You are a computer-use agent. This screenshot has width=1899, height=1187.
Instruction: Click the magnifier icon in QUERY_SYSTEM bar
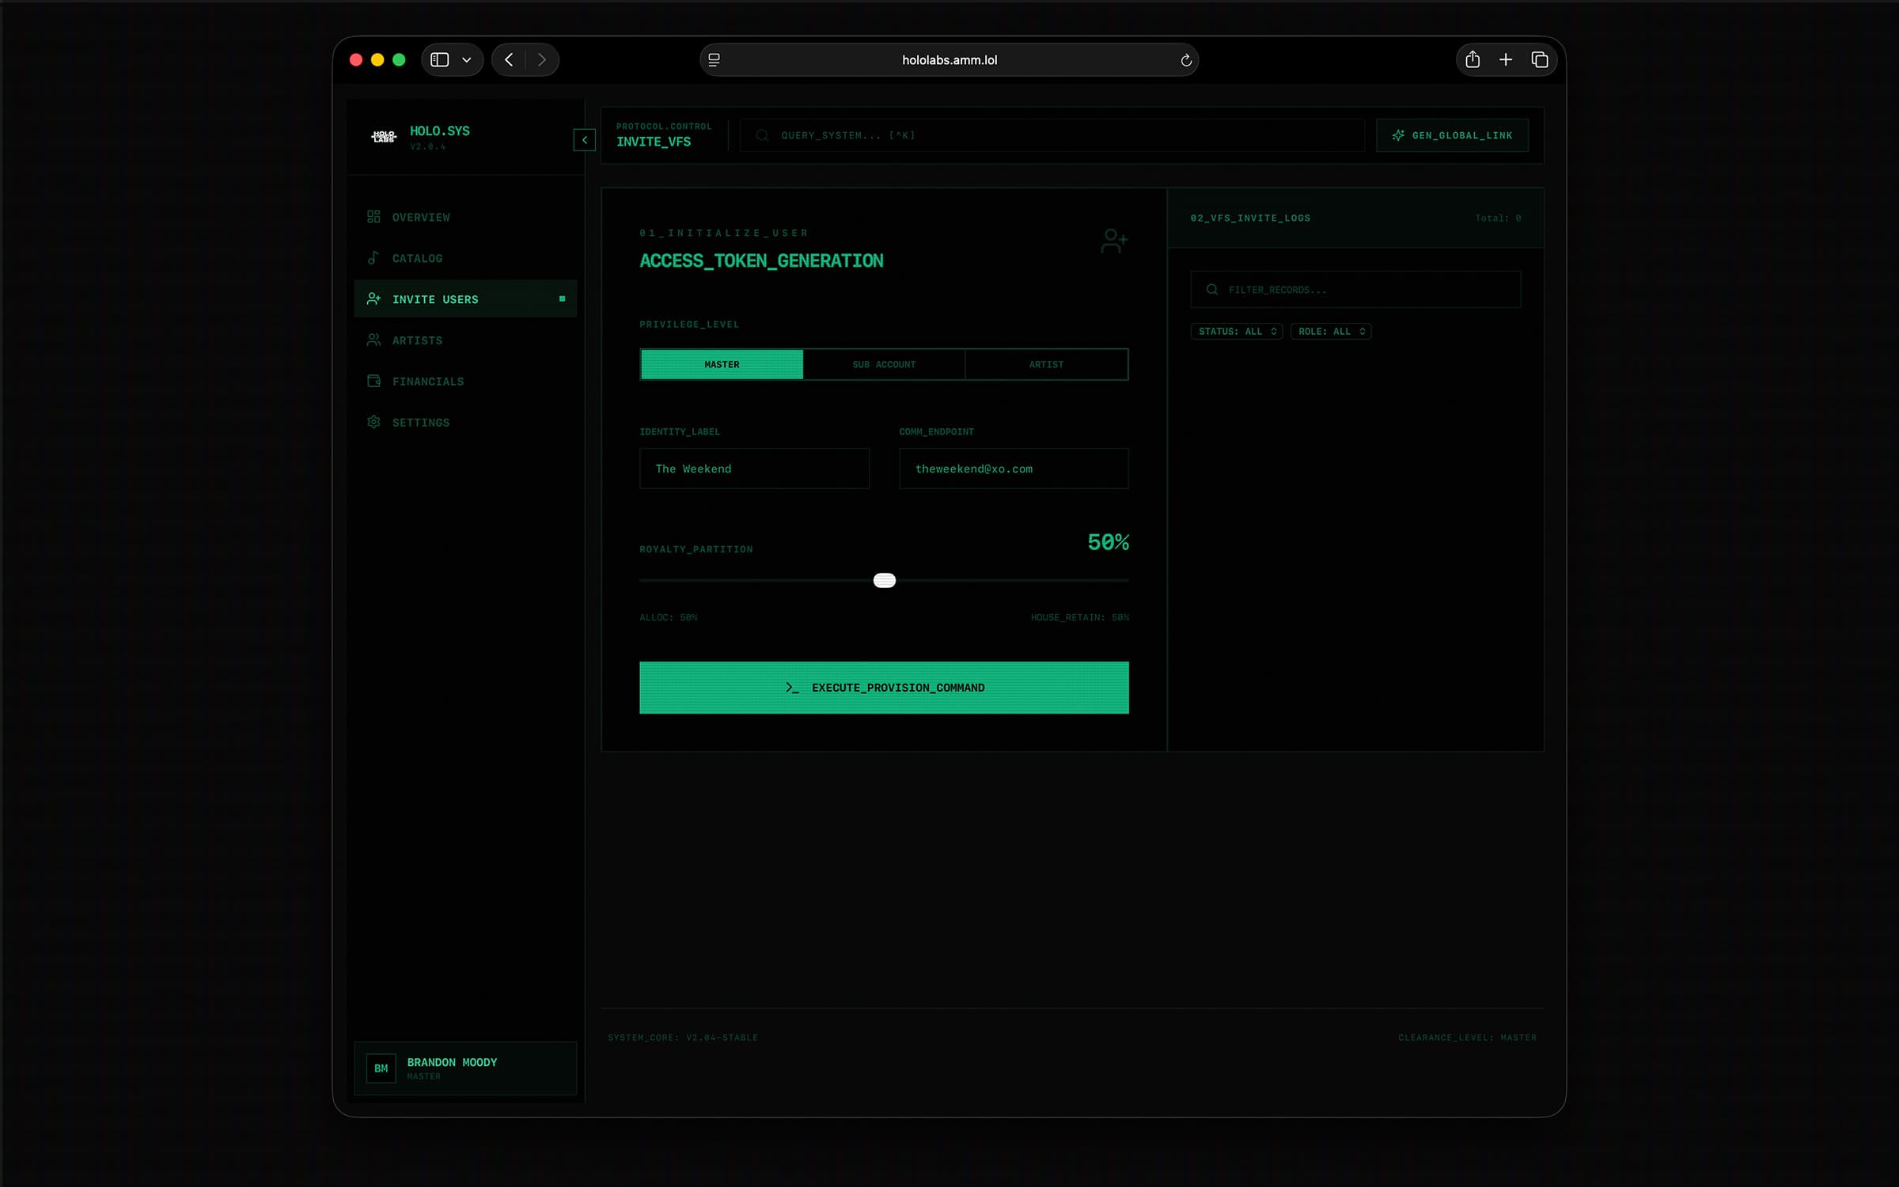click(x=761, y=135)
